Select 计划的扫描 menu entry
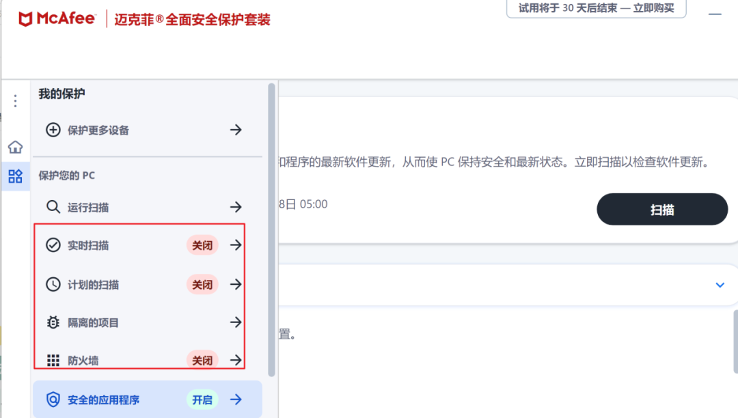 (148, 284)
